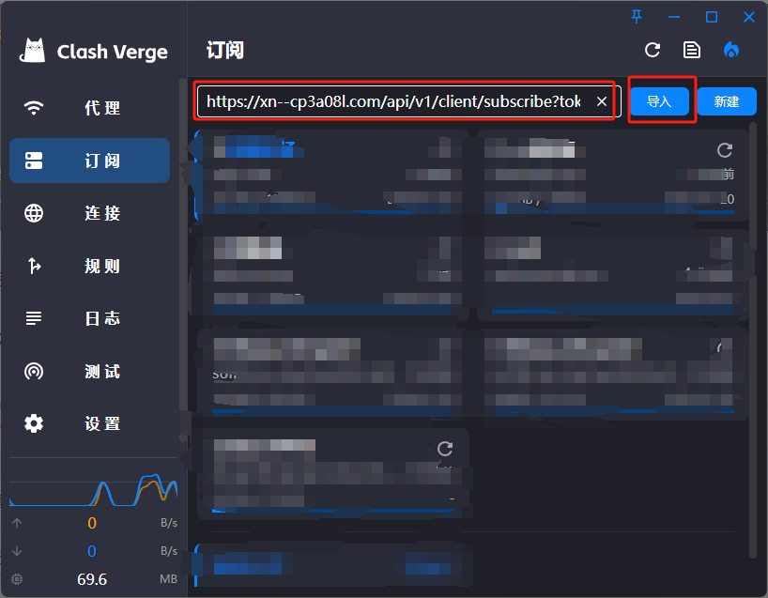Clear the subscription URL with the X icon

tap(602, 101)
